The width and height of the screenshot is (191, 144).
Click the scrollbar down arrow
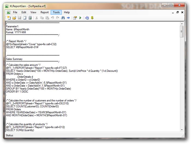coord(182,130)
